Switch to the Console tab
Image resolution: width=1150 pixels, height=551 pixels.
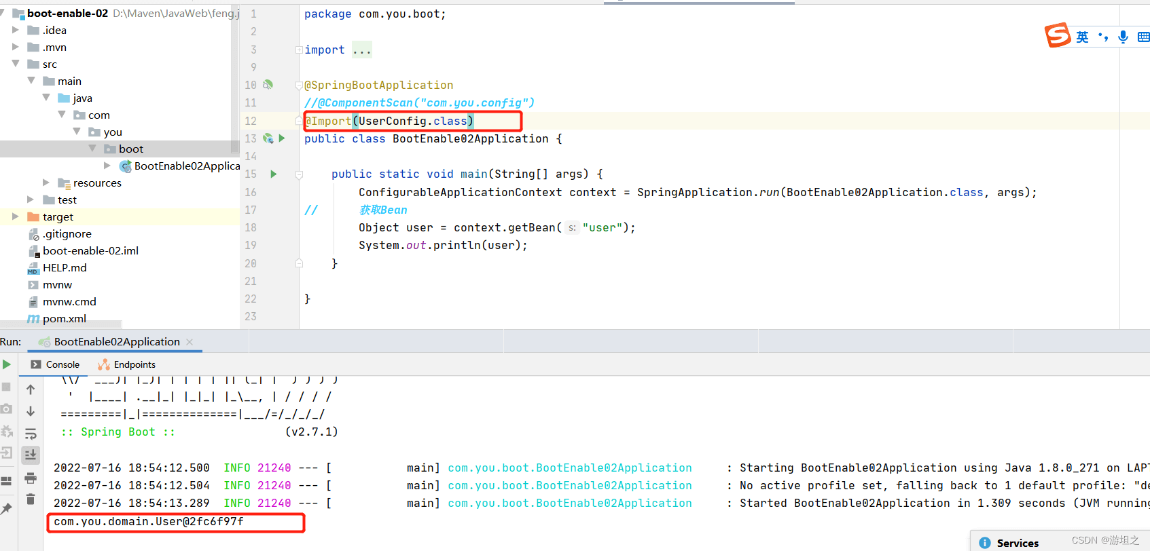click(55, 364)
